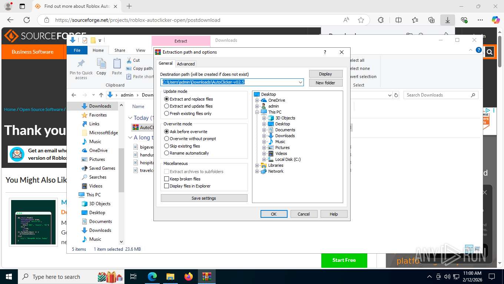Click the Help button in dialog
This screenshot has width=504, height=284.
pos(334,214)
